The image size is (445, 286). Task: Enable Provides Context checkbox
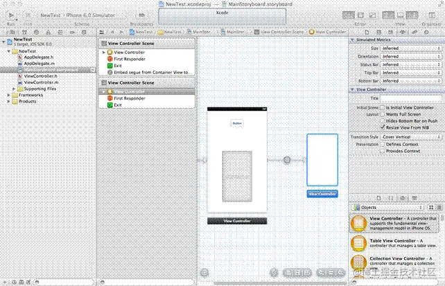[x=383, y=151]
